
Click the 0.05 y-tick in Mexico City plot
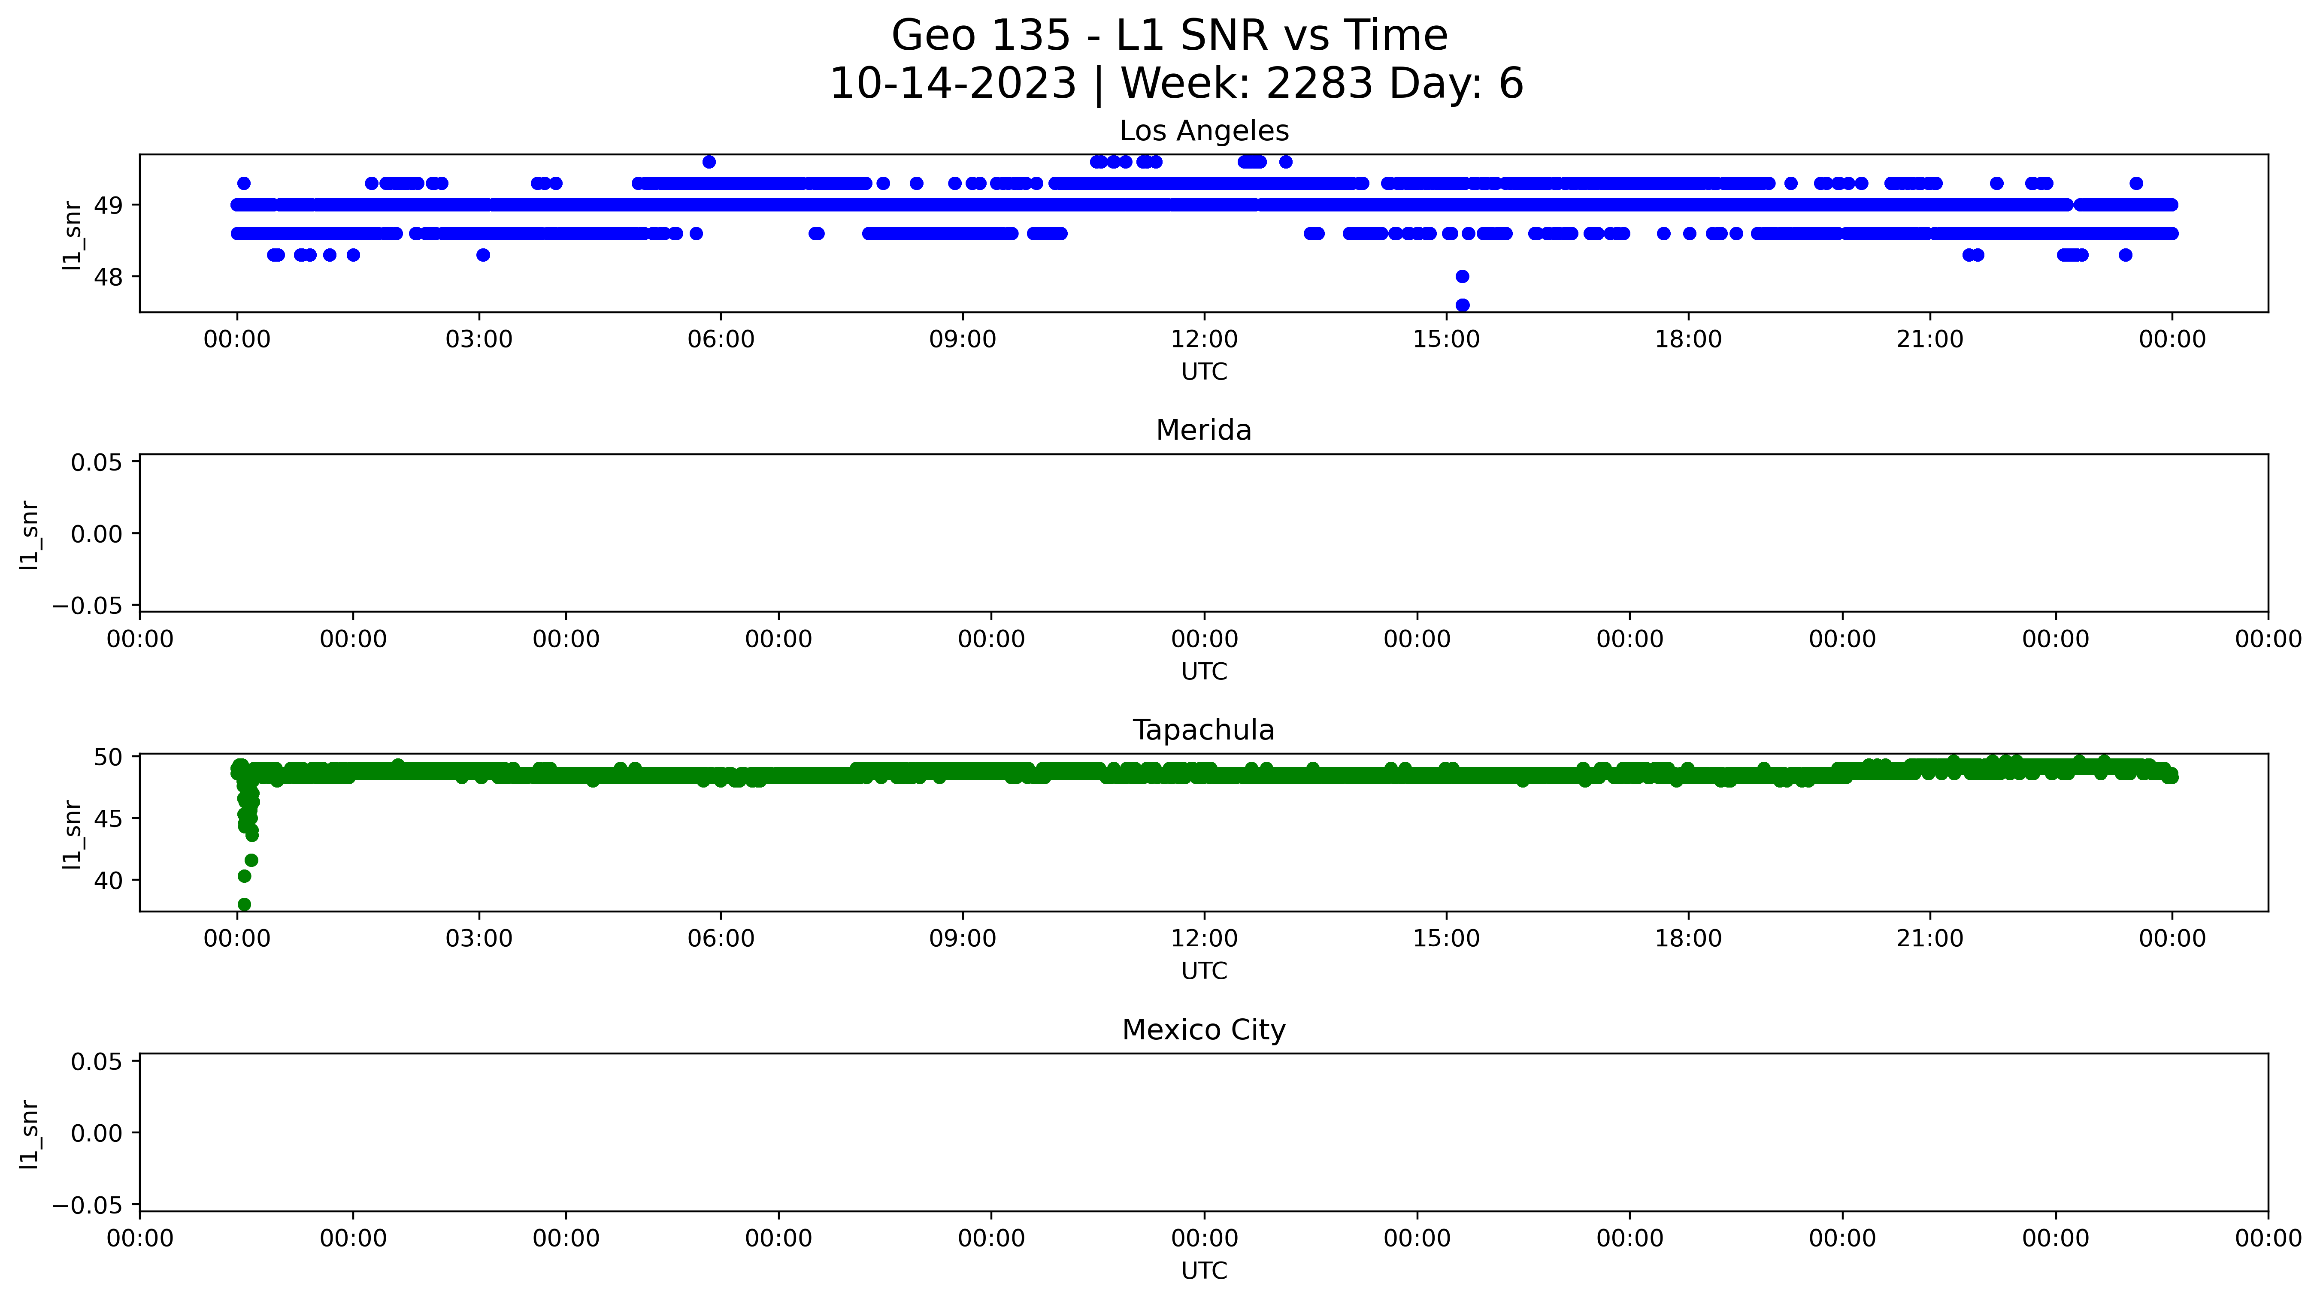[x=97, y=1062]
